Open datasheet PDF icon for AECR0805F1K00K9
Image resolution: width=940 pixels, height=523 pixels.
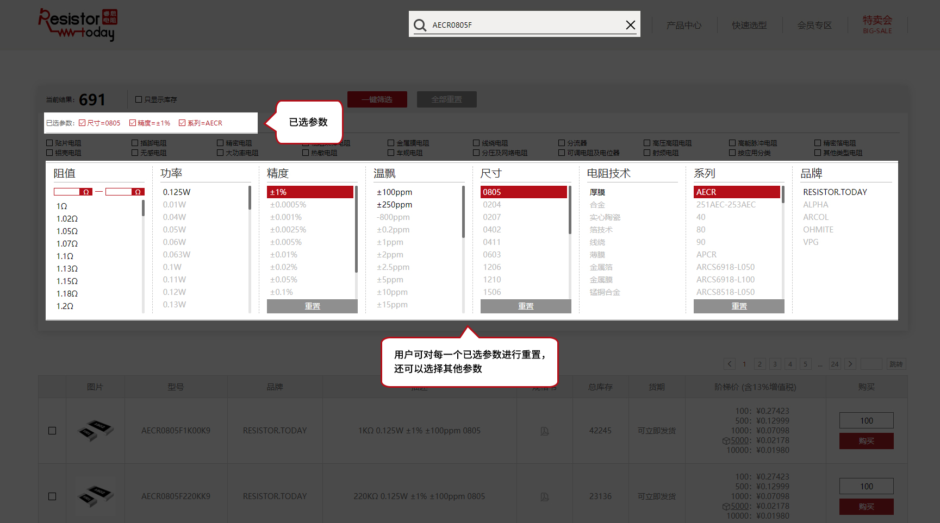(x=544, y=431)
